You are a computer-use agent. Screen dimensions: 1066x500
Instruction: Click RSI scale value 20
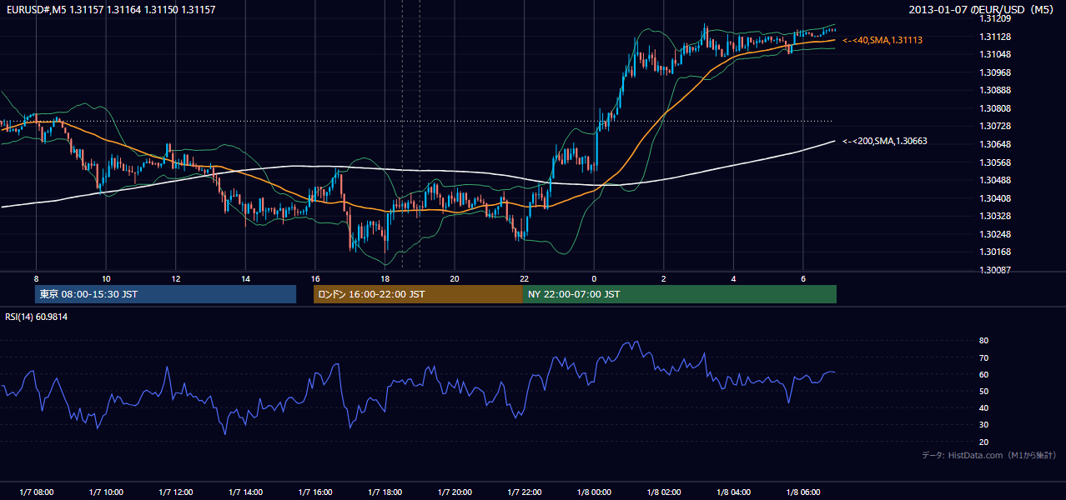(x=983, y=442)
